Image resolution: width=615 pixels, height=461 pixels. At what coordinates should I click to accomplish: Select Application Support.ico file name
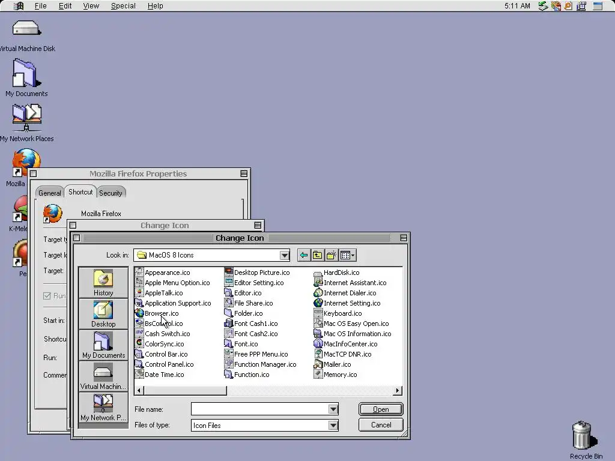(178, 303)
